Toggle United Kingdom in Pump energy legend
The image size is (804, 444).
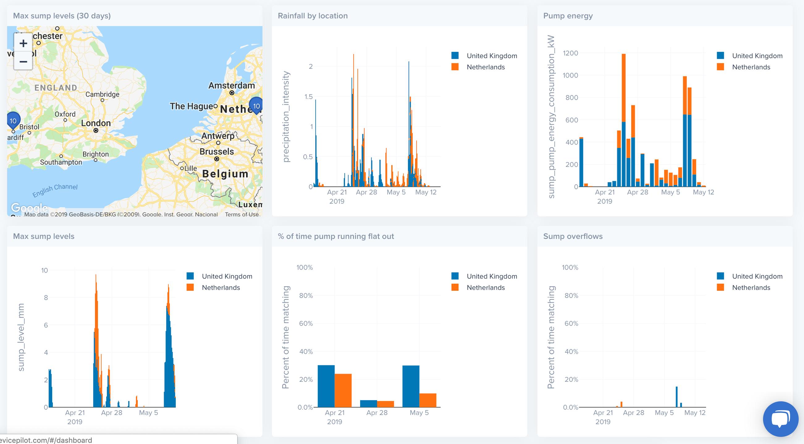tap(757, 56)
